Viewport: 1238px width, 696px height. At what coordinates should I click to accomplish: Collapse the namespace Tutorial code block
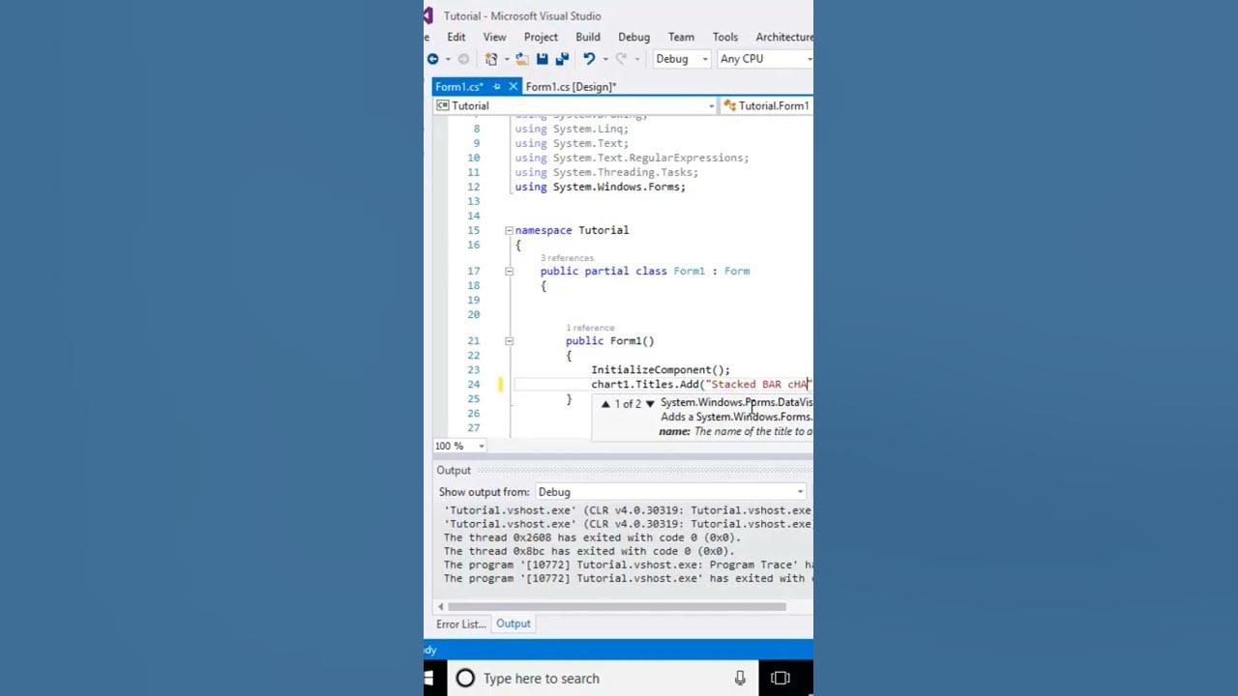pos(509,230)
